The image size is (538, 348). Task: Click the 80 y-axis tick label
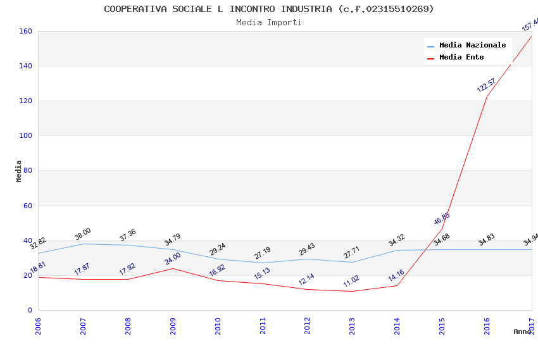28,170
